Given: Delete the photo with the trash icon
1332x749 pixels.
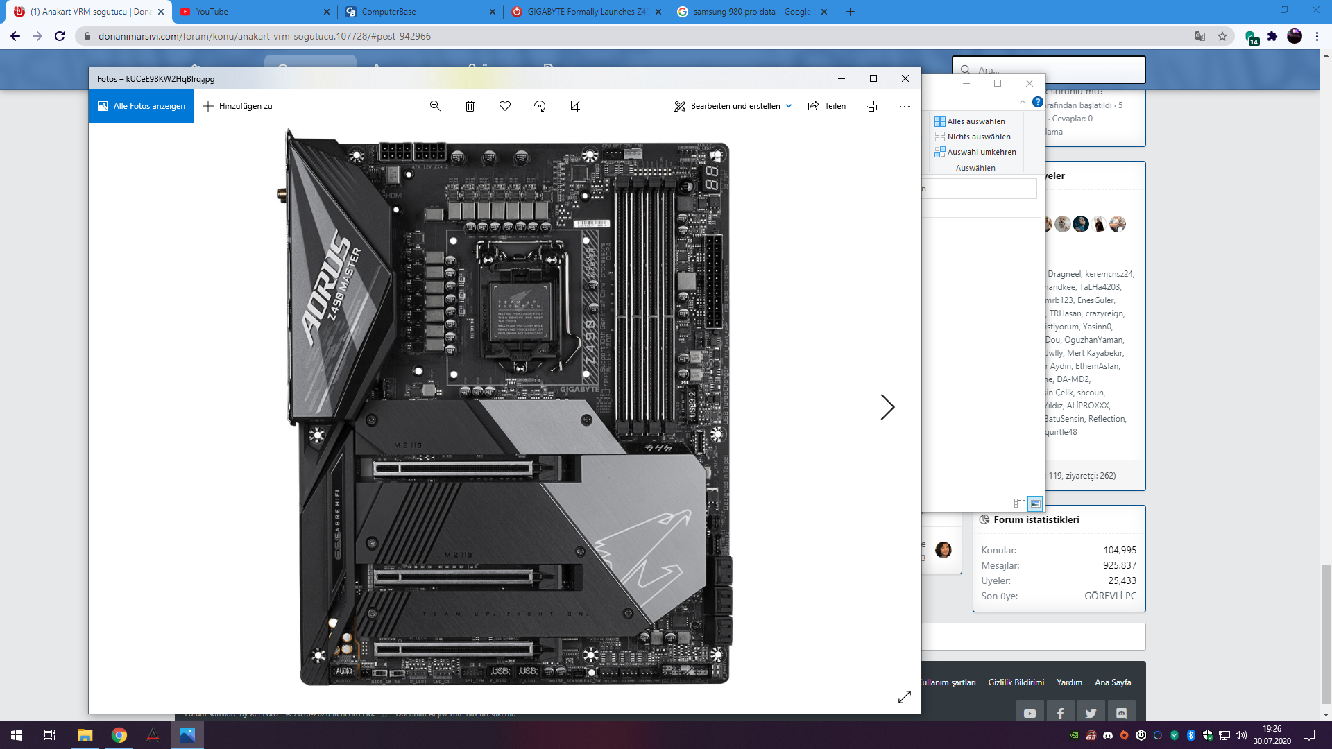Looking at the screenshot, I should point(470,106).
